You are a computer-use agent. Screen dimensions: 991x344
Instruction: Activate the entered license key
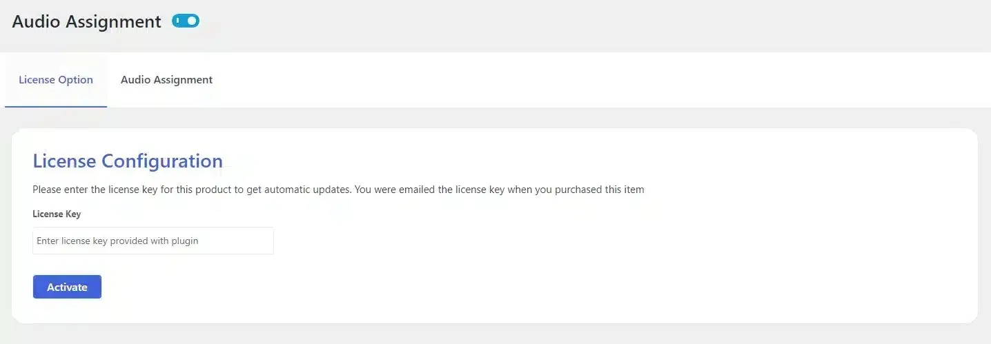click(67, 287)
